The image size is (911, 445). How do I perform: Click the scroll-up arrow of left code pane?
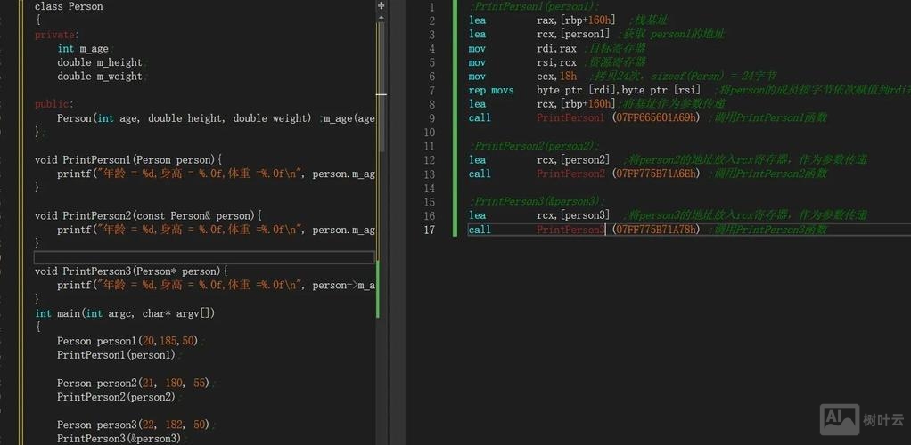(x=382, y=17)
